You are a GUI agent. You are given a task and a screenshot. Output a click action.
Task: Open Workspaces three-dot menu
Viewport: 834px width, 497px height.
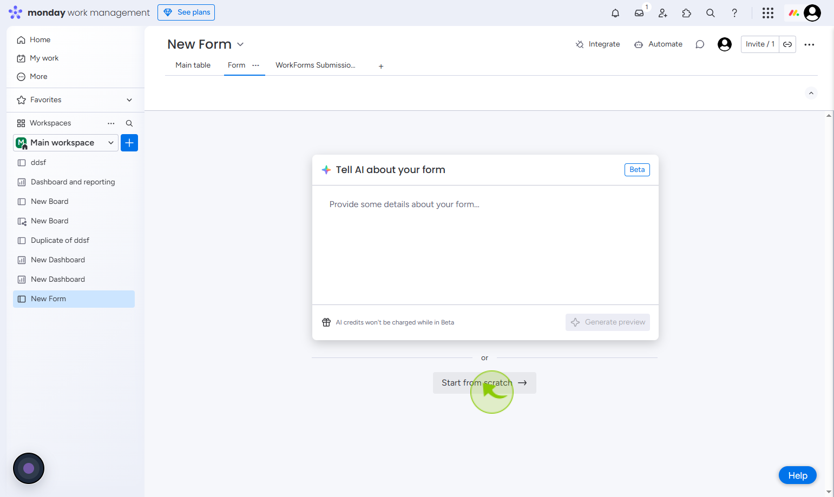pyautogui.click(x=111, y=123)
